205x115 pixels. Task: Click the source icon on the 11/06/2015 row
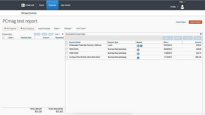[138, 54]
